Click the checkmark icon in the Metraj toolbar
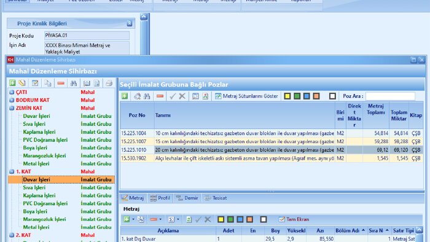 tap(198, 219)
